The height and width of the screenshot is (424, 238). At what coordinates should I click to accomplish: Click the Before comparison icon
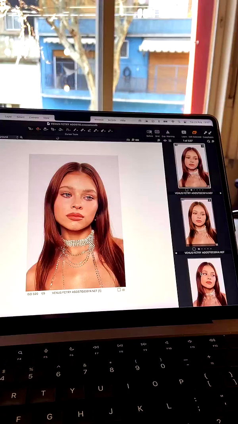(x=149, y=132)
